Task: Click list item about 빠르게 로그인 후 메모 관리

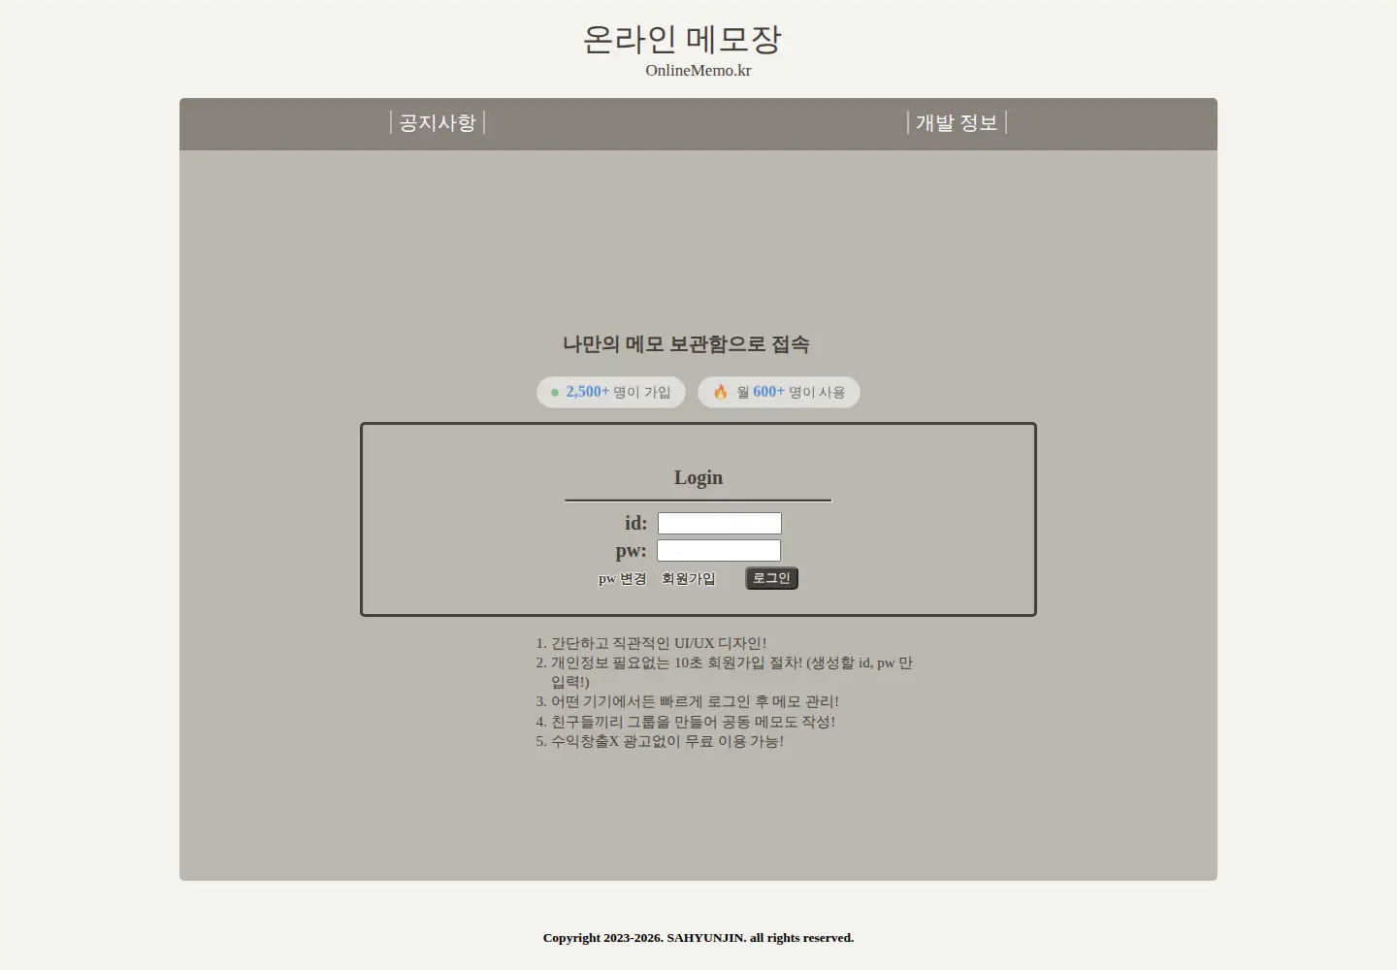Action: 695,701
